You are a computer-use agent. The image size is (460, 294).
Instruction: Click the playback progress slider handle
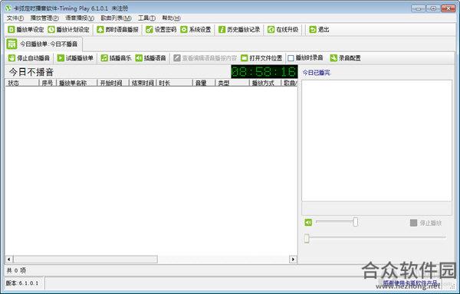(307, 238)
